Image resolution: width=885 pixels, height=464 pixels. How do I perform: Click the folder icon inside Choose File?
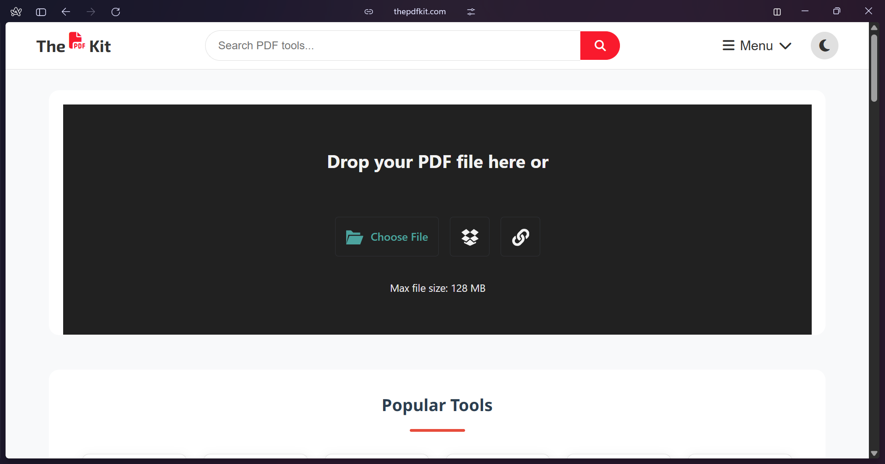pyautogui.click(x=354, y=237)
